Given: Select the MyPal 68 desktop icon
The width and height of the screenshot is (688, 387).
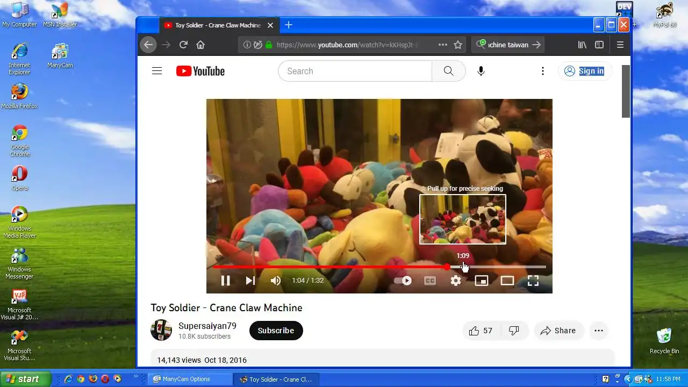Looking at the screenshot, I should (665, 15).
